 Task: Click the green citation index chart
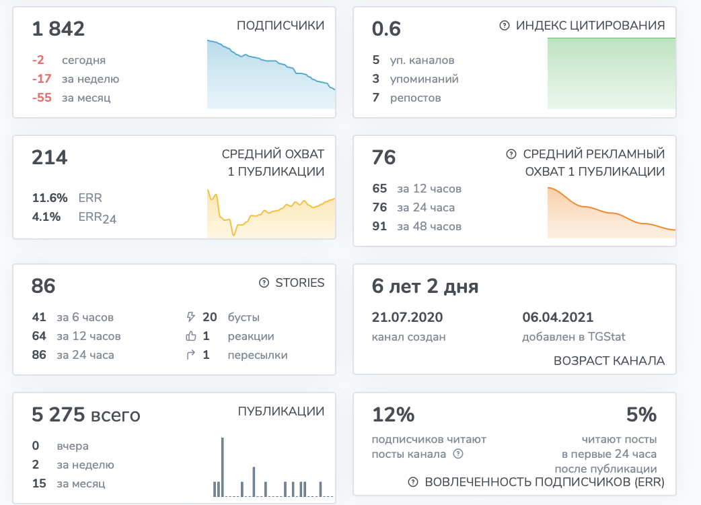pos(611,73)
